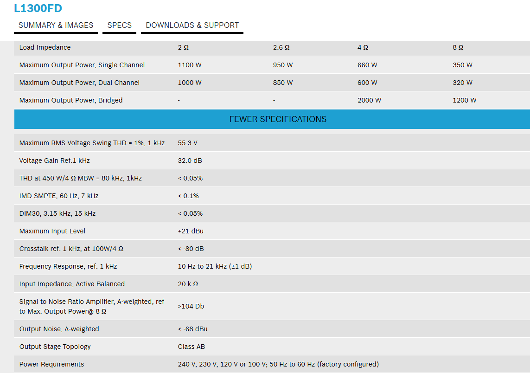Select IMD-SMPTE, 60 Hz, 7 kHz label
530x373 pixels.
point(59,195)
